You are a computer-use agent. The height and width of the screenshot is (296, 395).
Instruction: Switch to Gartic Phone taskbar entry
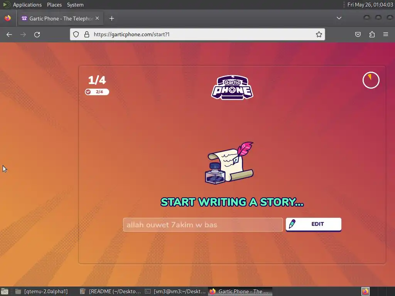[x=240, y=291]
